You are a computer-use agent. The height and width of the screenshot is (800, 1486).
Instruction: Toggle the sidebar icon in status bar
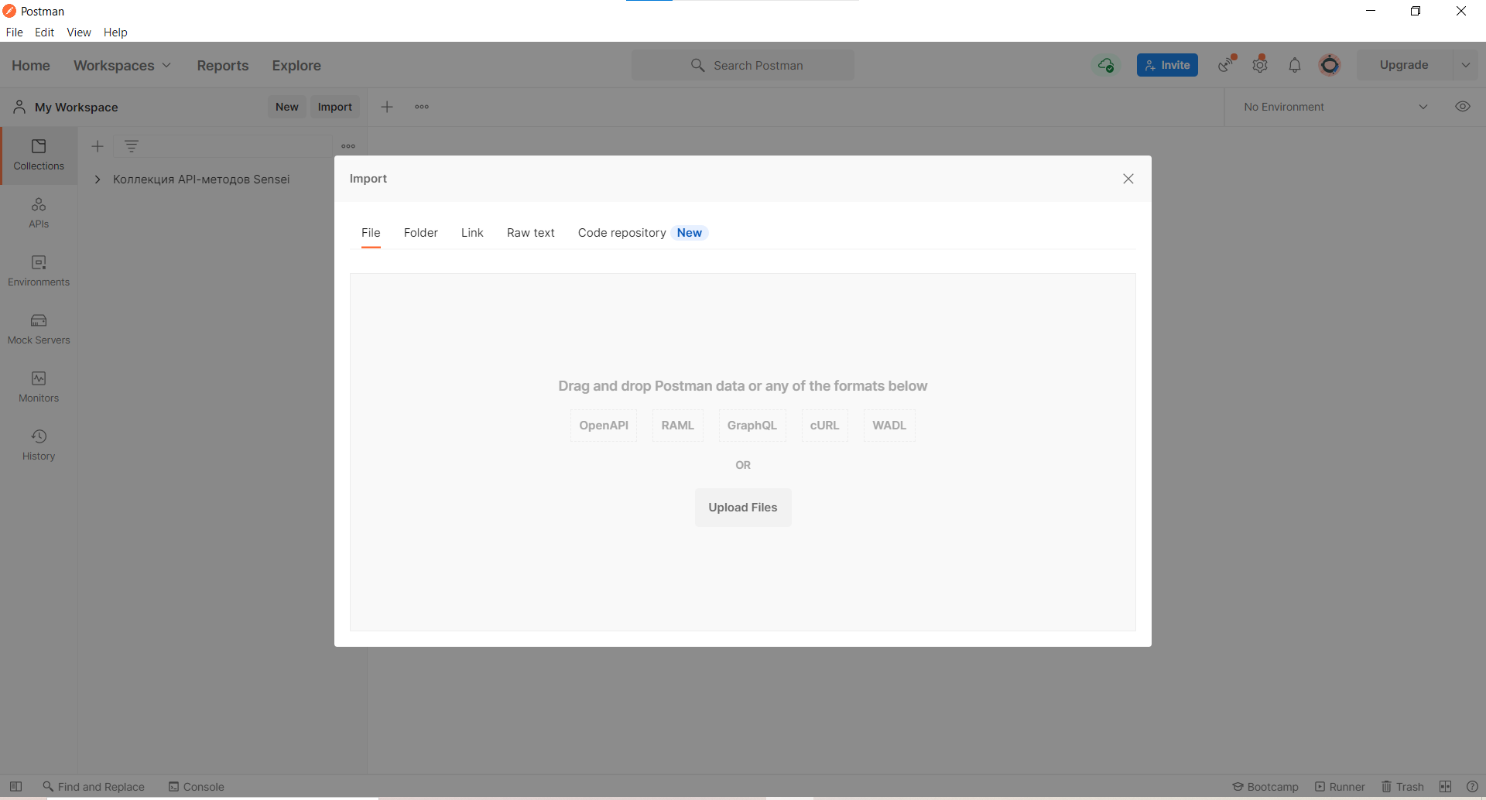point(15,787)
